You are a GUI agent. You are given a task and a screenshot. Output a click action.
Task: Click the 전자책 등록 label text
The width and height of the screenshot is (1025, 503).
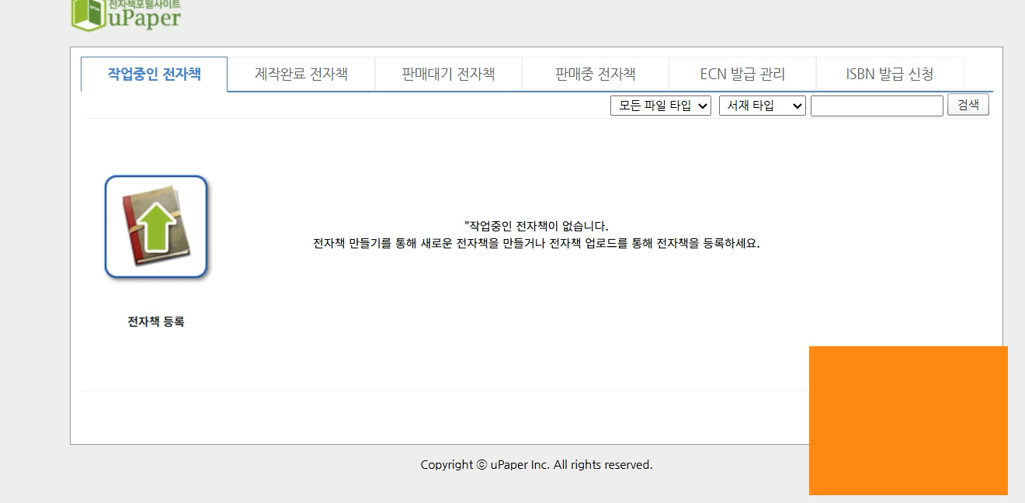[155, 321]
